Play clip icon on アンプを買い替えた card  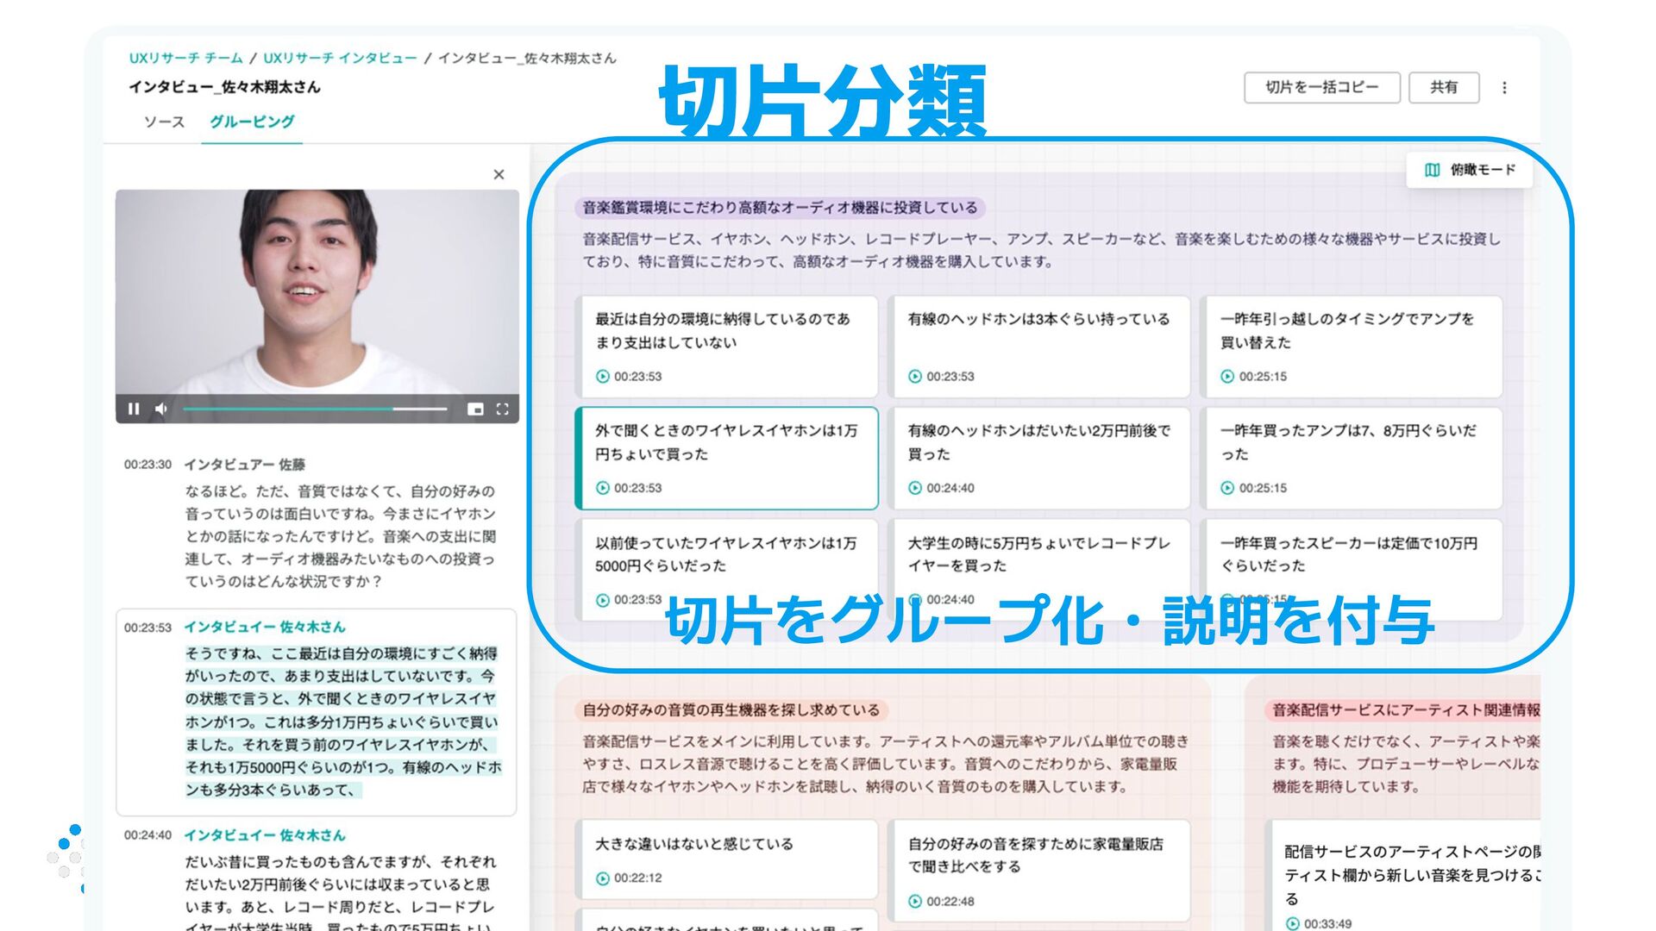click(x=1227, y=377)
